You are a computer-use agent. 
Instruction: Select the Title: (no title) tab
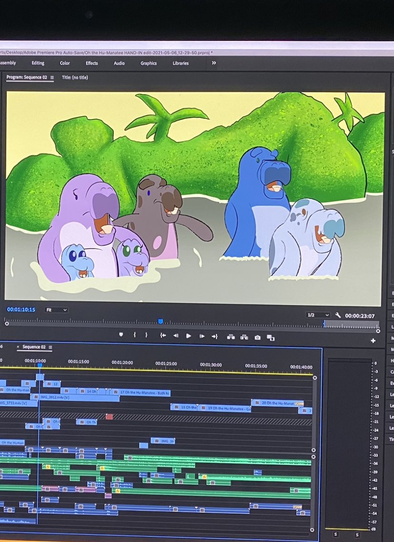[x=75, y=78]
